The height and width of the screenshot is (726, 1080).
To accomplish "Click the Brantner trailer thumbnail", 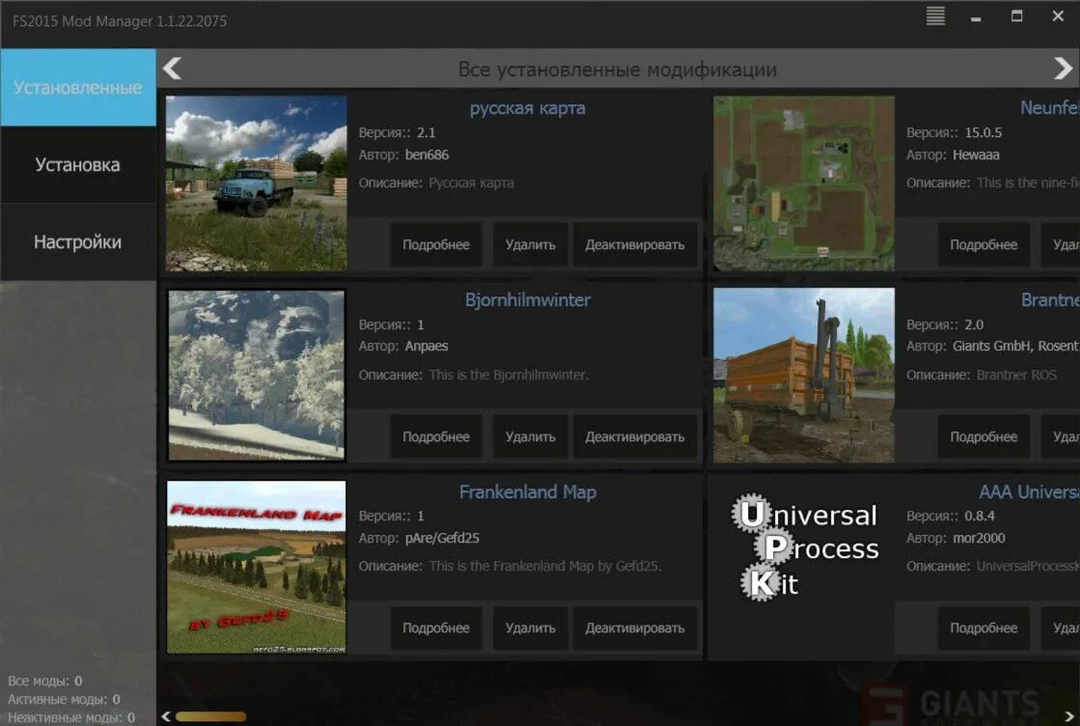I will pyautogui.click(x=804, y=376).
